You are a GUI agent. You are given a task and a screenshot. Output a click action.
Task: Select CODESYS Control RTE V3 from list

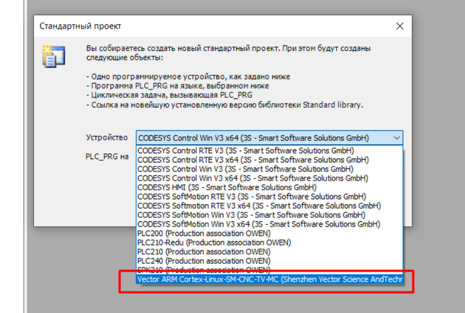tap(269, 150)
